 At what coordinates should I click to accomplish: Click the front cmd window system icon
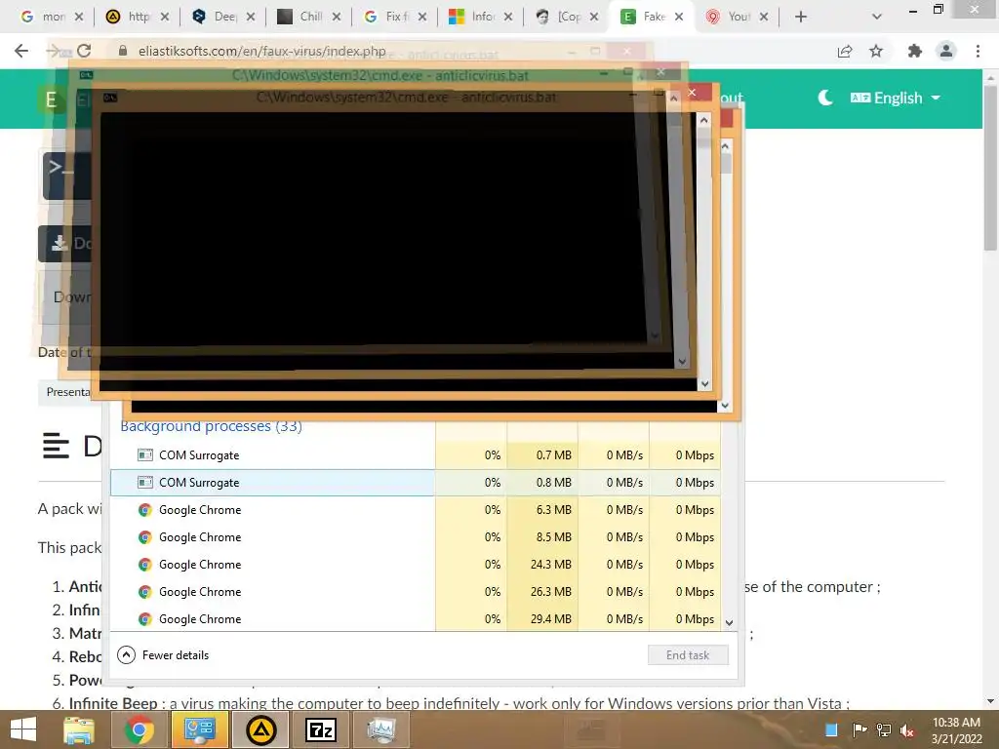click(110, 98)
